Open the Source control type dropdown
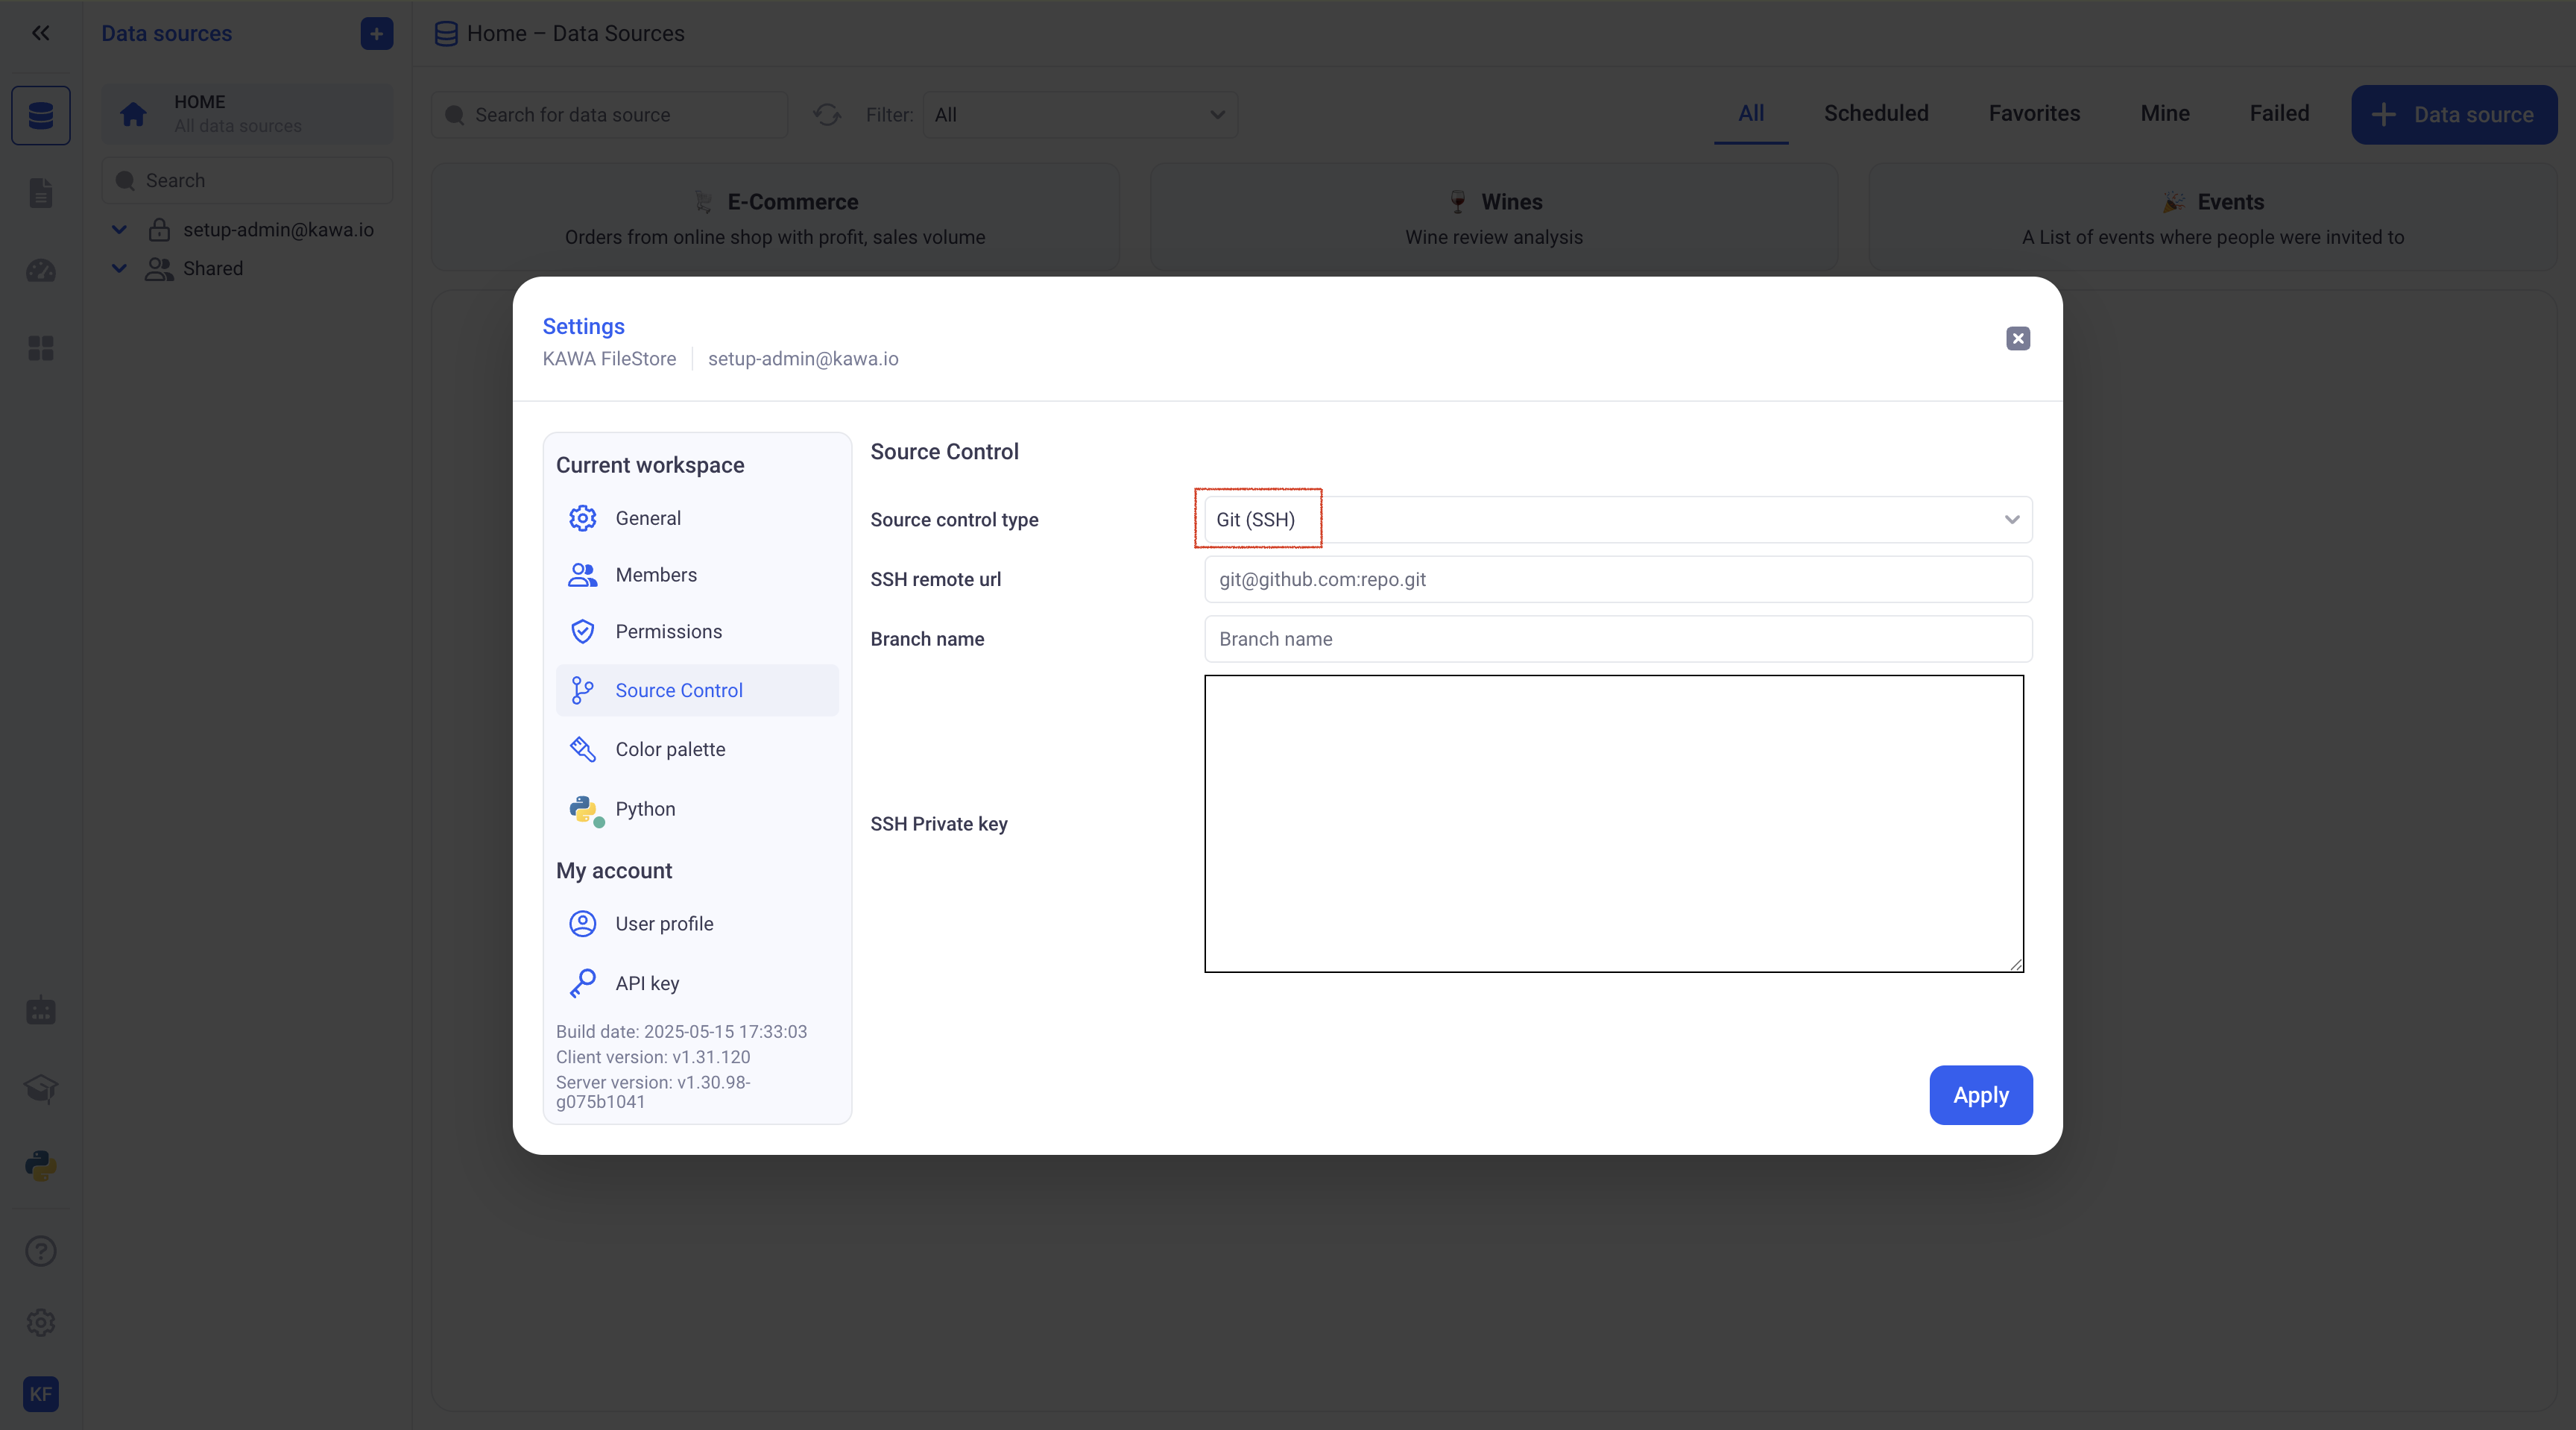2576x1430 pixels. pos(1617,519)
